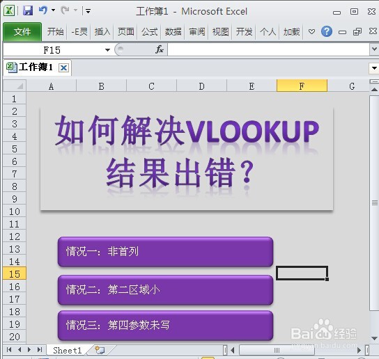Click the Insert Worksheet icon
Screen dimensions: 379x359
click(100, 350)
